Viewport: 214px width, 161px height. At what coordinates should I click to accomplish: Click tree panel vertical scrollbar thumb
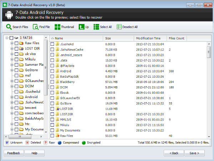(x=46, y=68)
